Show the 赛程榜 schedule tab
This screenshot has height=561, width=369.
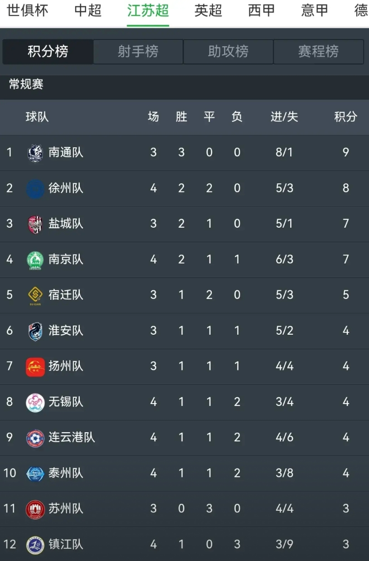pyautogui.click(x=318, y=52)
